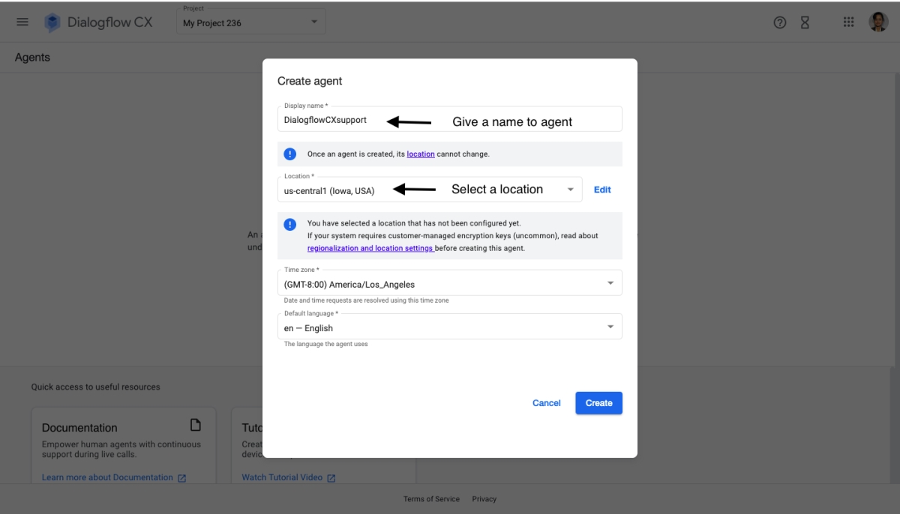
Task: Click the info icon about location warning
Action: pyautogui.click(x=290, y=154)
